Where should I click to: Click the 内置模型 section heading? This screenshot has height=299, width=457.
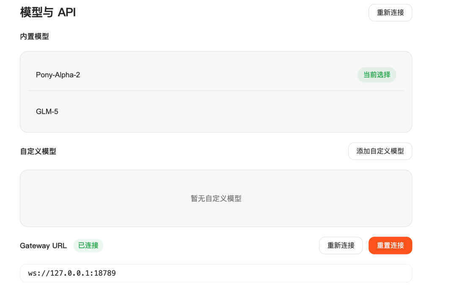pyautogui.click(x=34, y=37)
